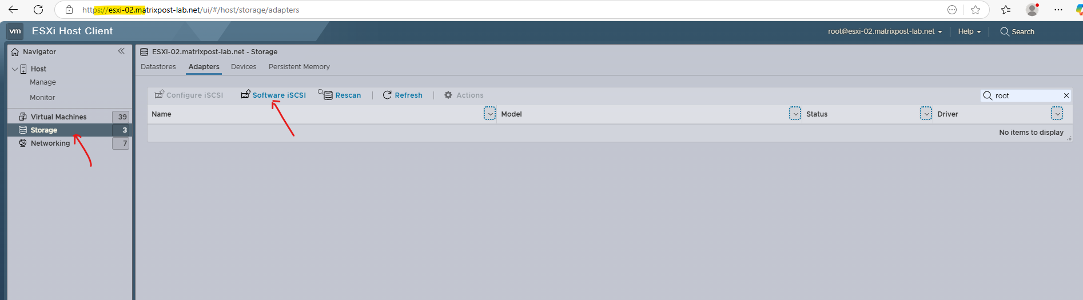Open the Actions gear menu
The height and width of the screenshot is (300, 1083).
click(x=464, y=95)
